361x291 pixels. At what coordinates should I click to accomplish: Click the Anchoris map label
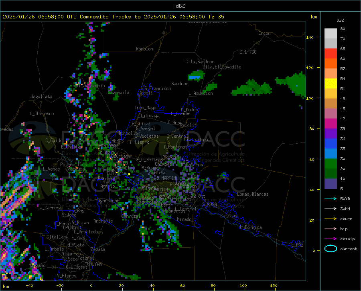tap(103, 221)
